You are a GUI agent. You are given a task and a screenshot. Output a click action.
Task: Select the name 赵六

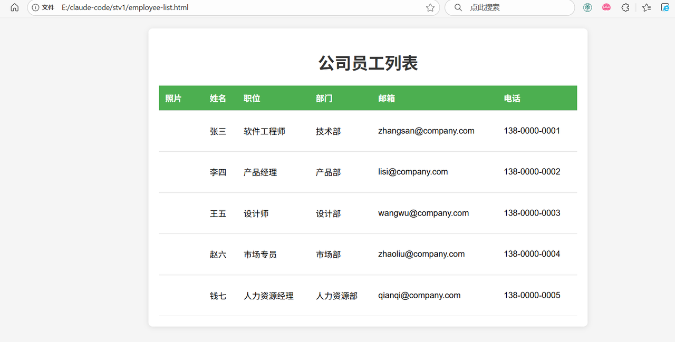(x=218, y=255)
